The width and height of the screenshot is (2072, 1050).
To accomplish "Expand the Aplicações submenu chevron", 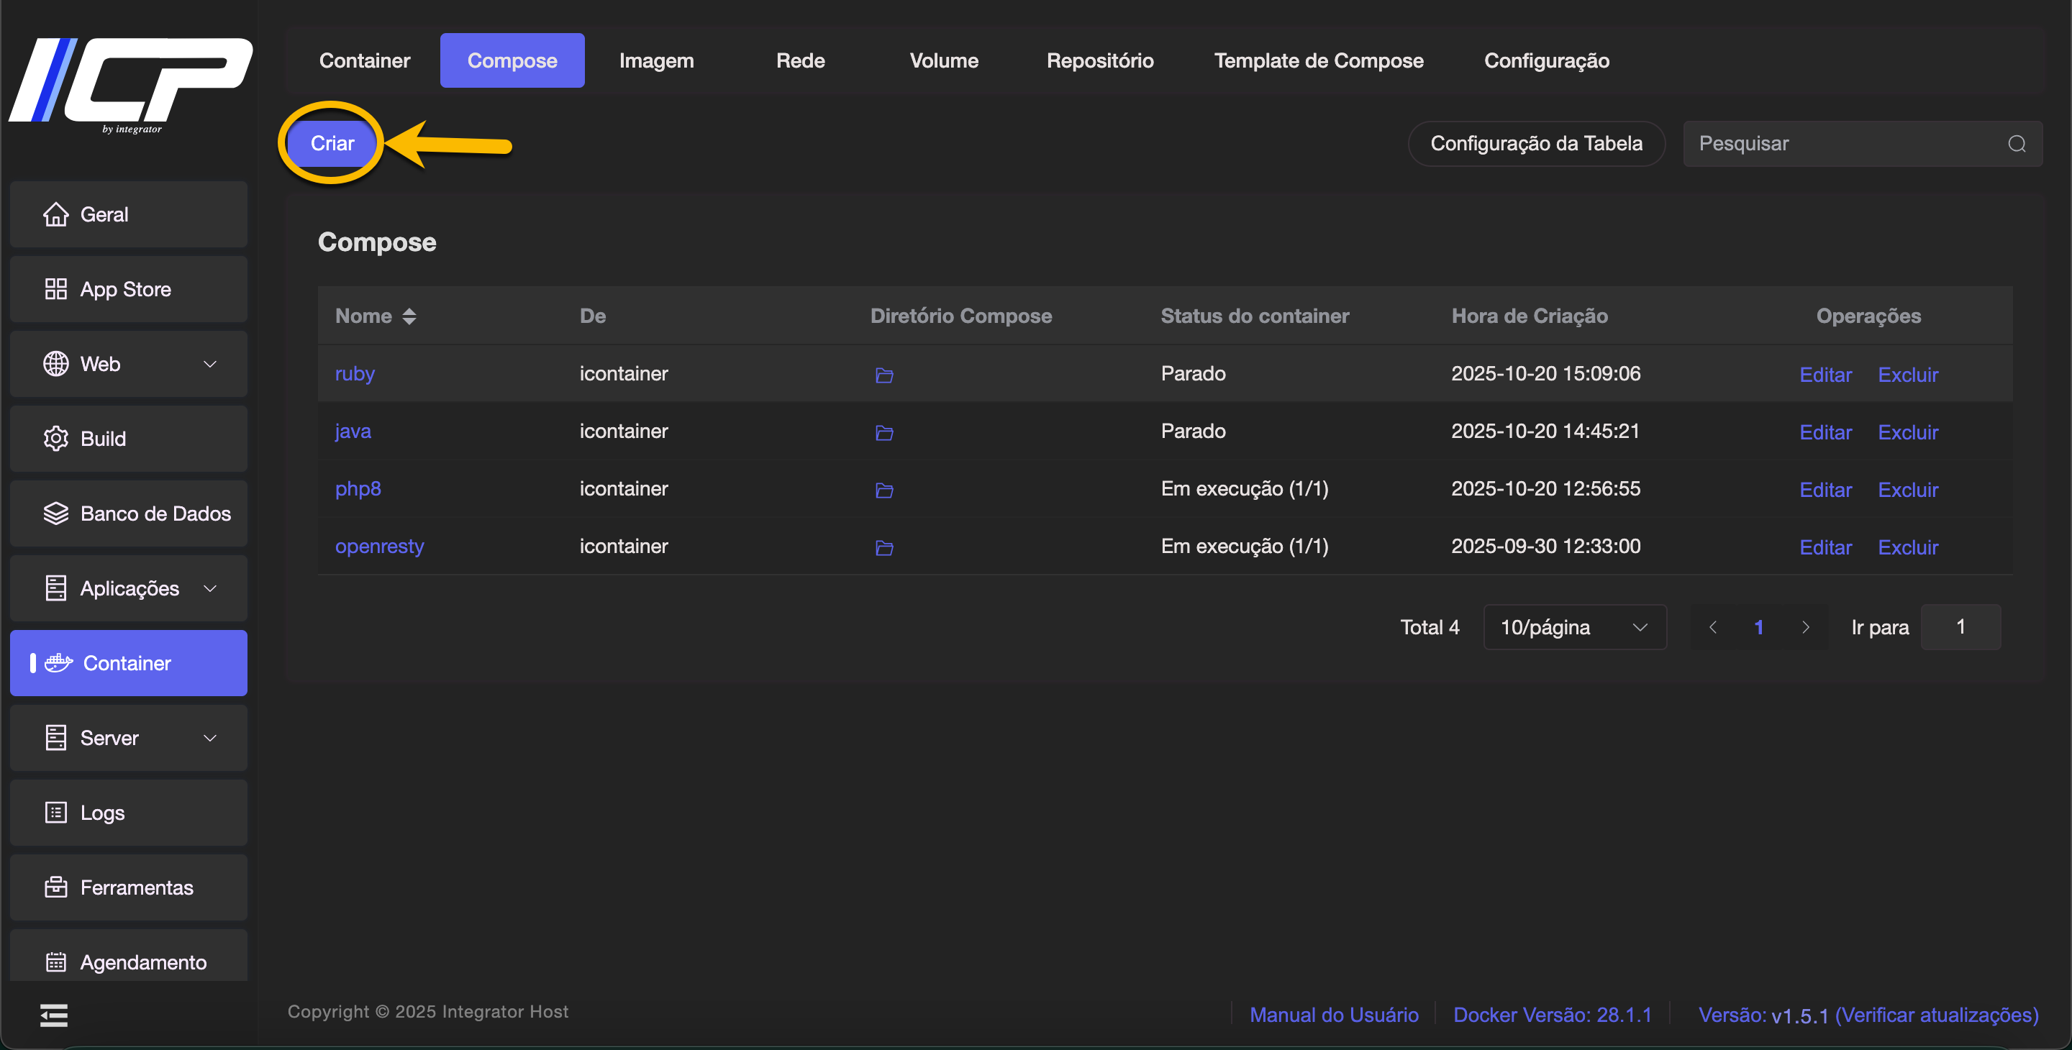I will click(x=210, y=588).
